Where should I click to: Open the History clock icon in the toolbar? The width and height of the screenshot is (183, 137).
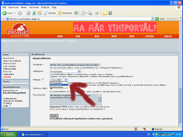coord(76,13)
